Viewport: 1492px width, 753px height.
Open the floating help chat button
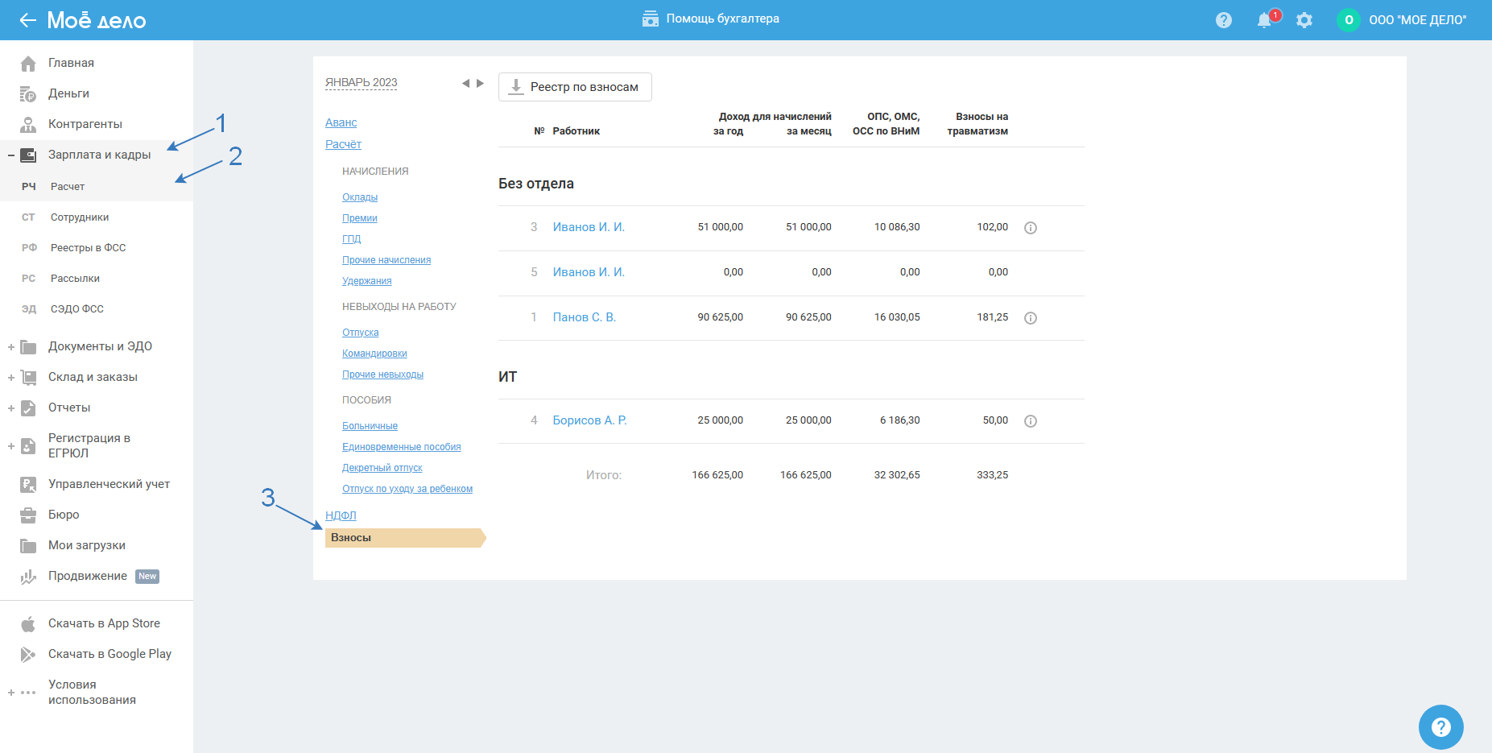point(1440,726)
